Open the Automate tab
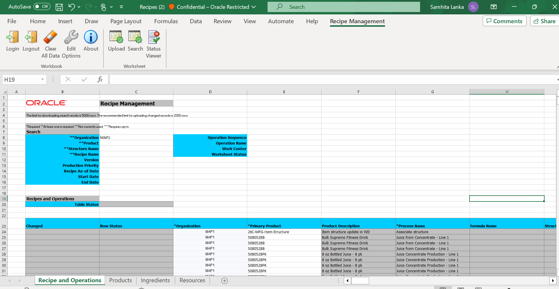559x289 pixels. coord(281,21)
